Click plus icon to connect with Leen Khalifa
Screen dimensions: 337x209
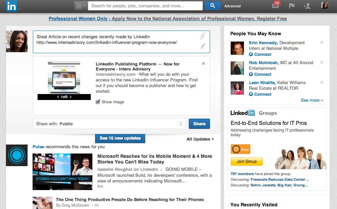(x=251, y=94)
